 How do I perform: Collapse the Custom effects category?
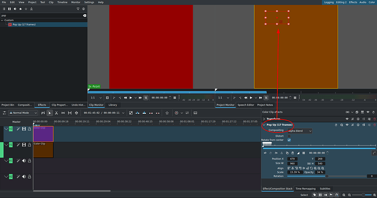click(x=2, y=20)
